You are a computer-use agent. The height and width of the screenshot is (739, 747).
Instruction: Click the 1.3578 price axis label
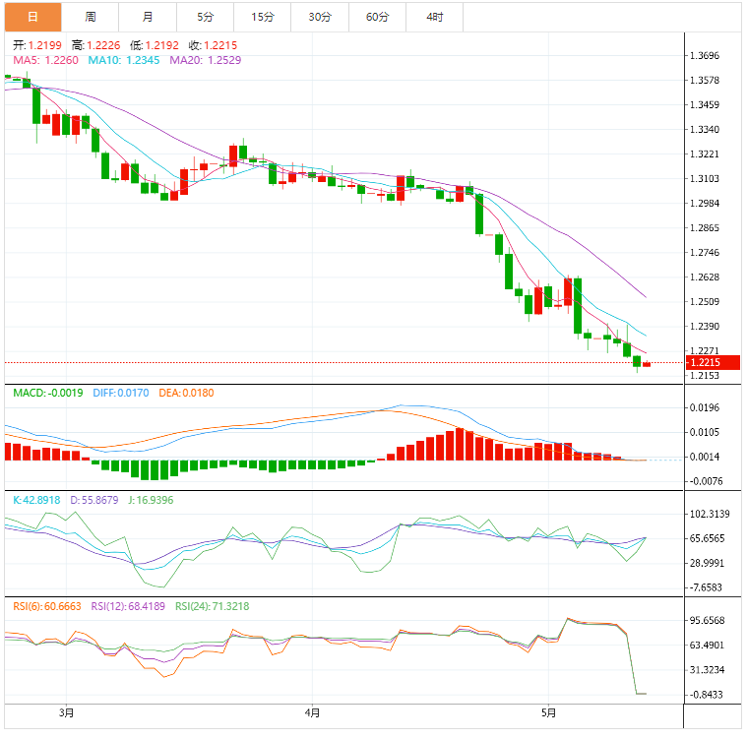tap(705, 80)
